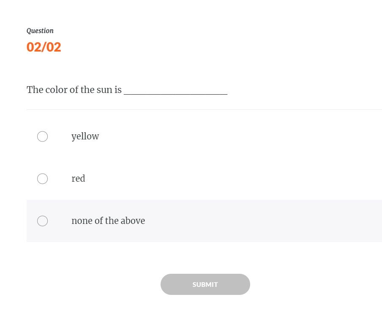This screenshot has width=382, height=327.
Task: Mark the "none of the above" radio circle
Action: pos(42,221)
